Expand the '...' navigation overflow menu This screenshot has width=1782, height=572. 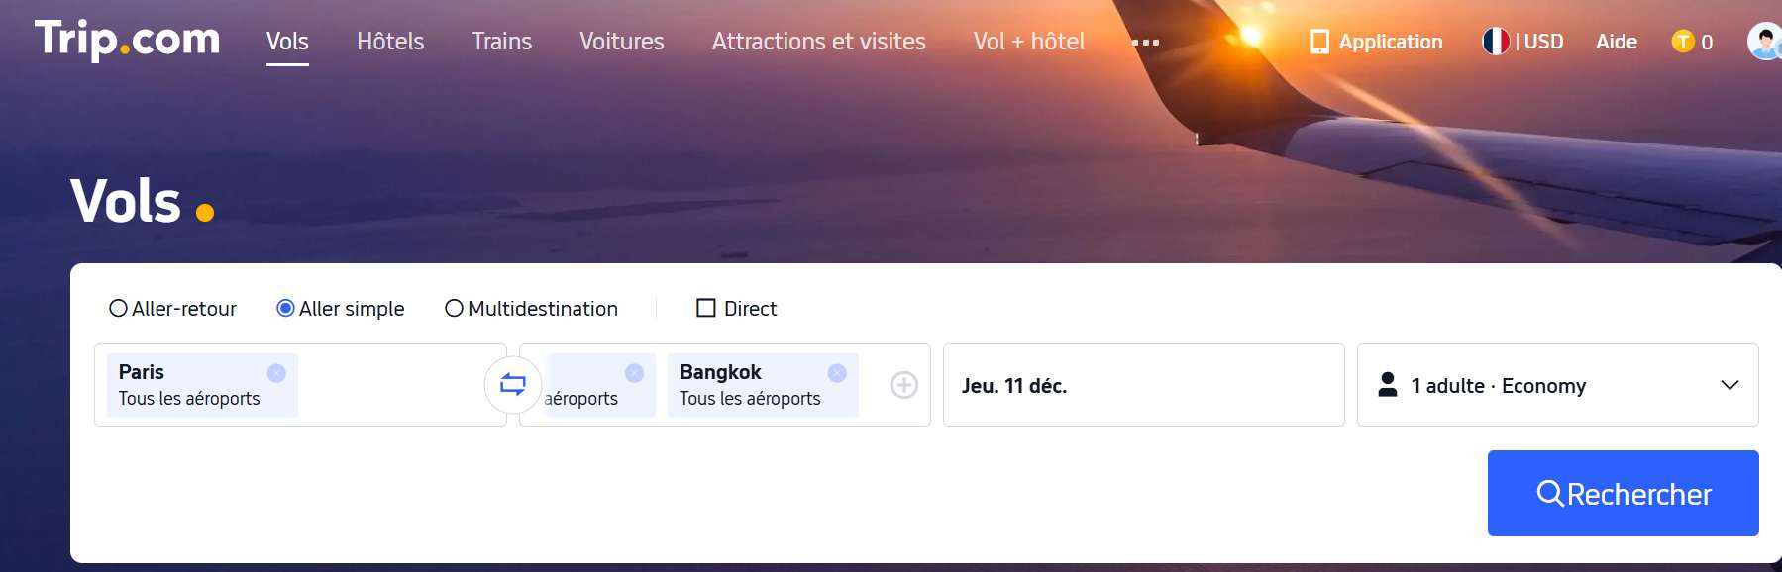[1147, 44]
